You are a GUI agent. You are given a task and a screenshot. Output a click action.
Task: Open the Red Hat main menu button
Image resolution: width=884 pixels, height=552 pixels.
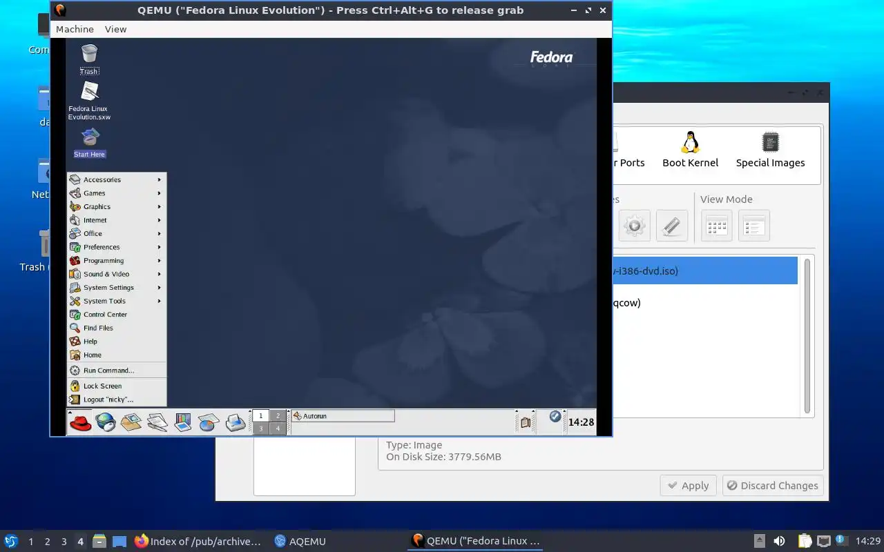80,422
